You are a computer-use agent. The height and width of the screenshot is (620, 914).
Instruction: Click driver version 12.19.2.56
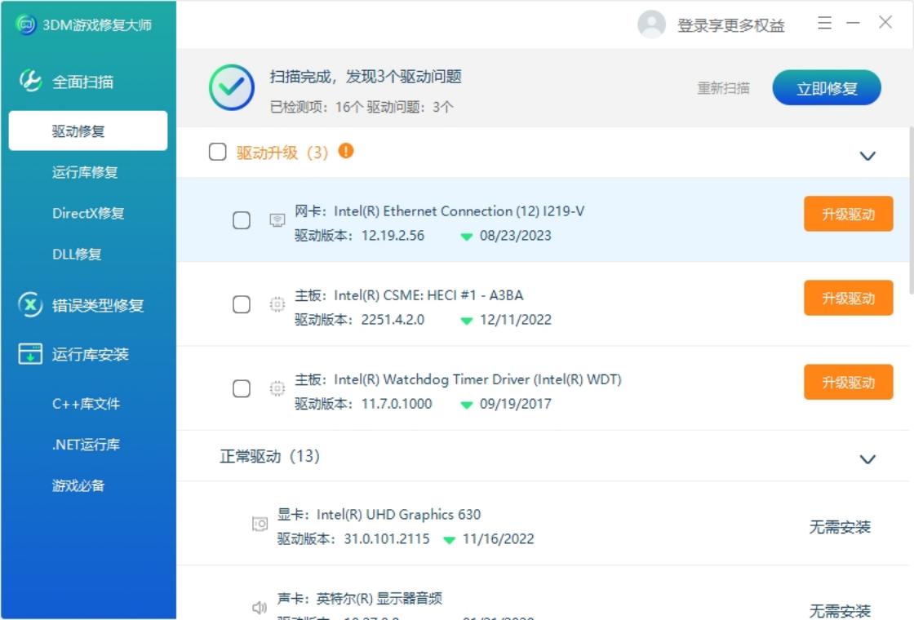click(393, 236)
